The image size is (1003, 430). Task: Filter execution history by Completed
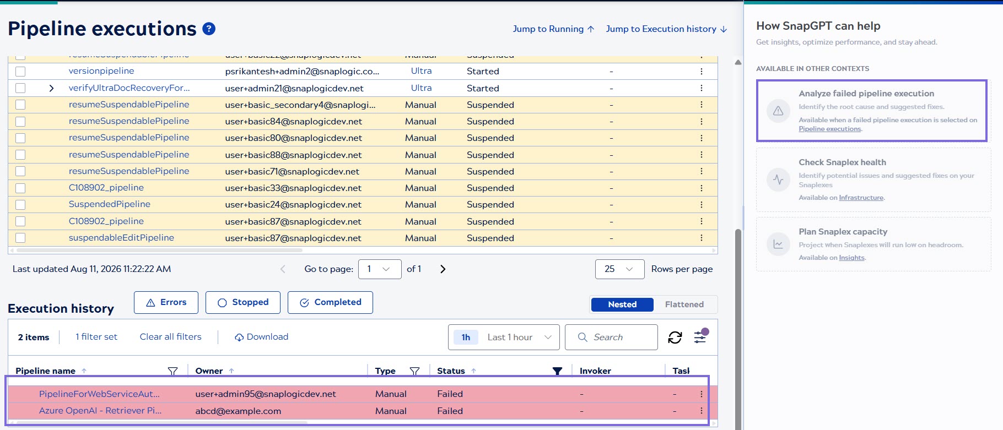pyautogui.click(x=330, y=302)
